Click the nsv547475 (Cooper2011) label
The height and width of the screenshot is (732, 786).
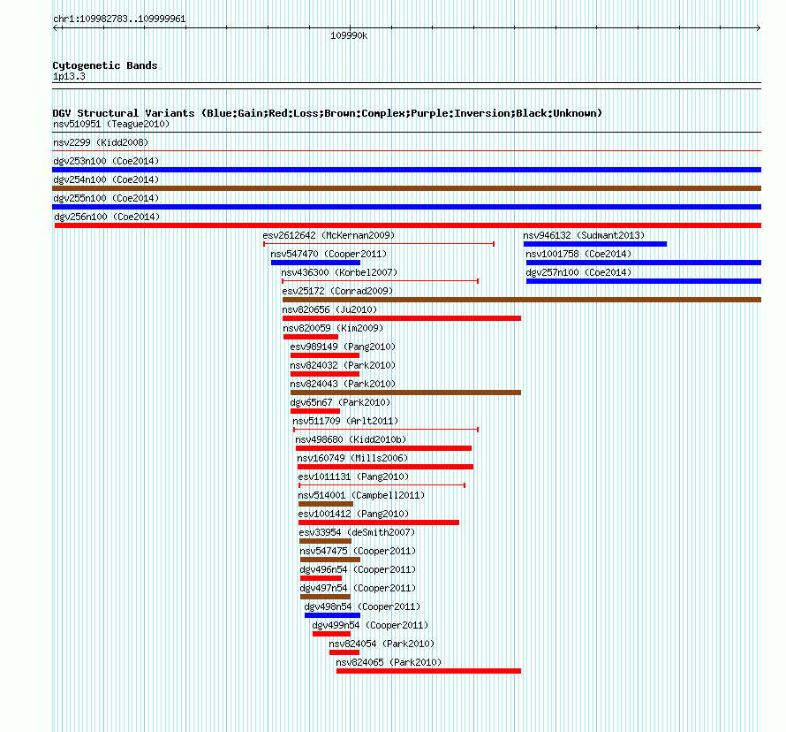358,551
